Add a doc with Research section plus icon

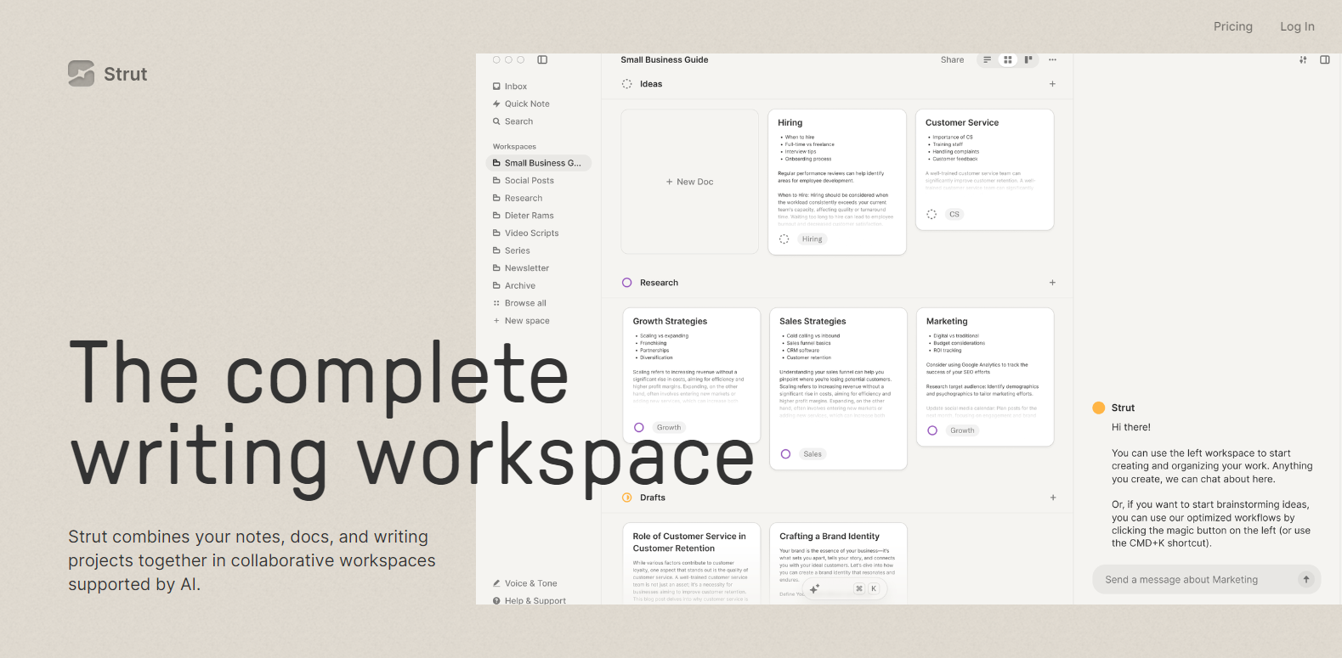click(x=1052, y=283)
